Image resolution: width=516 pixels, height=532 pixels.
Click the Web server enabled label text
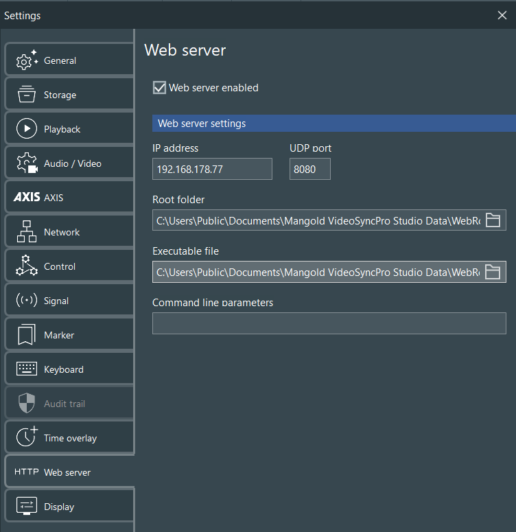click(213, 88)
